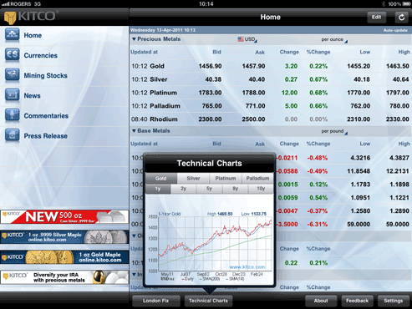Collapse the Precious Metals section

click(156, 39)
